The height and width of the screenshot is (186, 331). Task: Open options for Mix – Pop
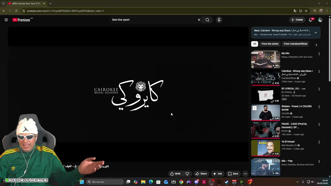click(x=319, y=161)
